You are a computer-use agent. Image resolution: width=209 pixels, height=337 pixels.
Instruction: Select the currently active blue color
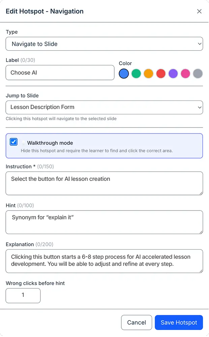click(124, 73)
